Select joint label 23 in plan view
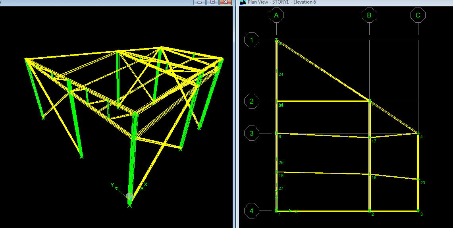Viewport: 453px width, 228px height. [423, 183]
